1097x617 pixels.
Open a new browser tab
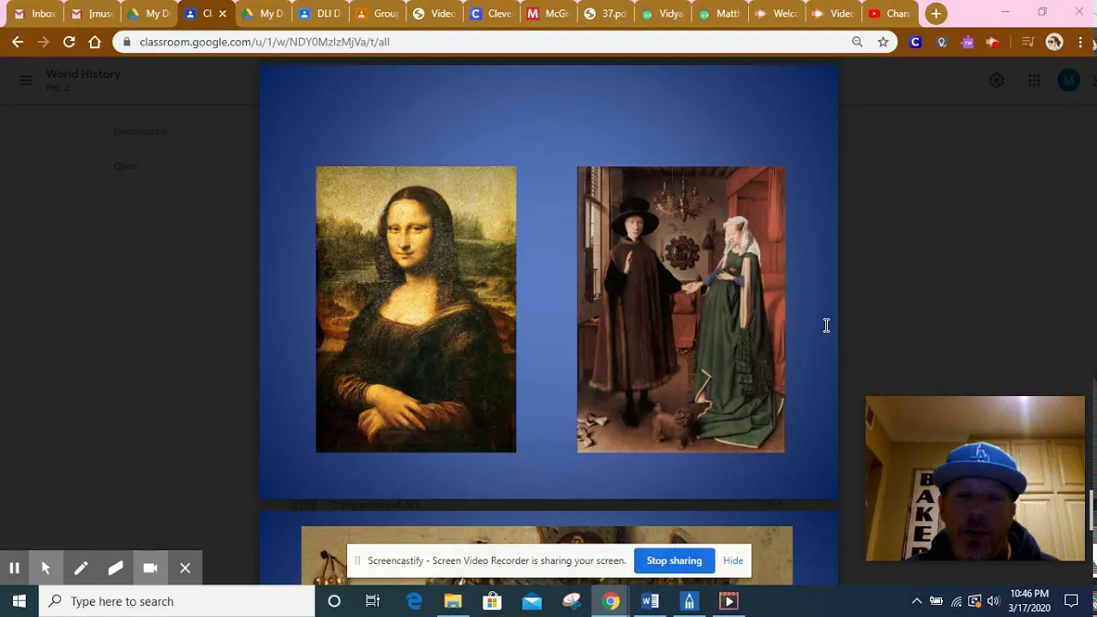pos(936,14)
